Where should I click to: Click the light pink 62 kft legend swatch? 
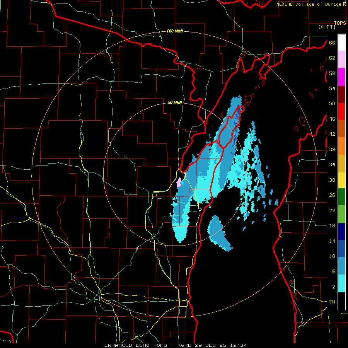pyautogui.click(x=341, y=59)
